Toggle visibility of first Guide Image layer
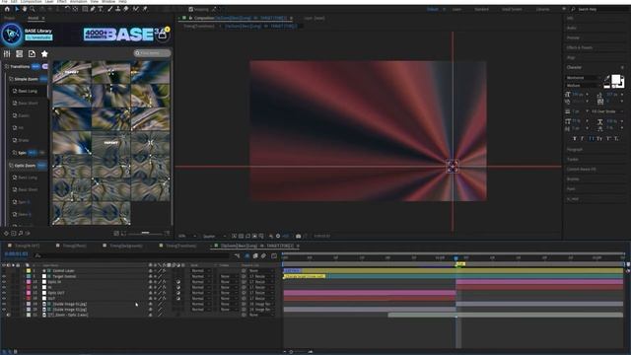Screen dimensions: 631x355 [x=4, y=305]
